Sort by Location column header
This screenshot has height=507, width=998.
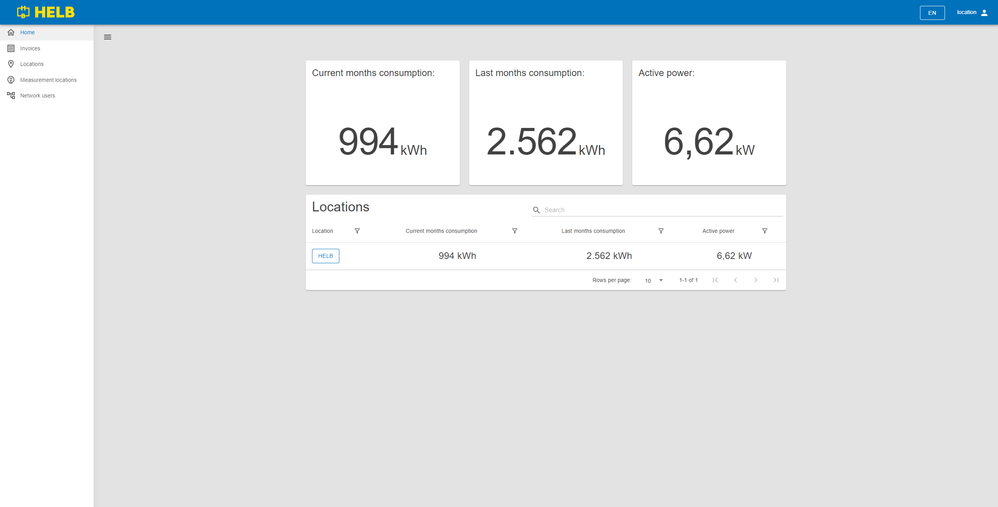click(323, 231)
